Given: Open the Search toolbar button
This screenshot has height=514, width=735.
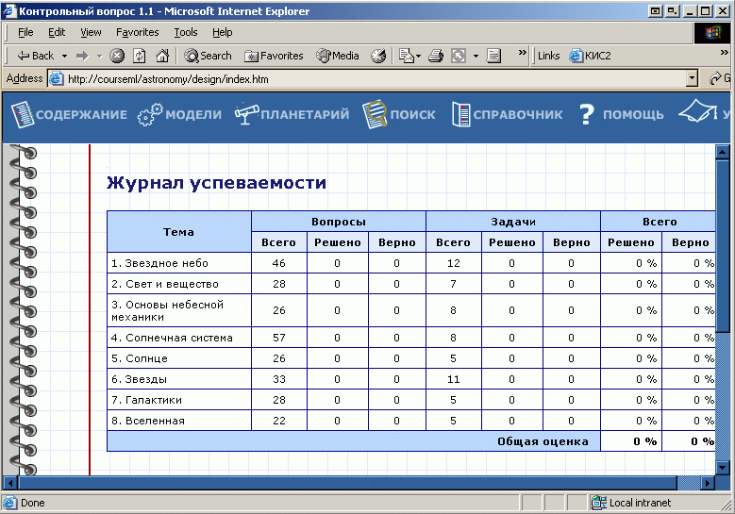Looking at the screenshot, I should [x=208, y=56].
